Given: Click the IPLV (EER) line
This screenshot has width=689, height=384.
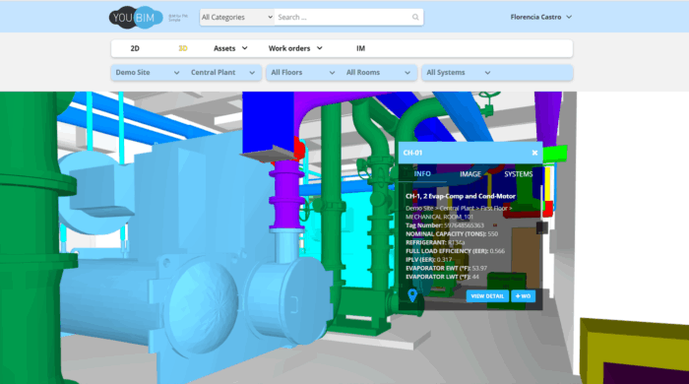Looking at the screenshot, I should [428, 260].
